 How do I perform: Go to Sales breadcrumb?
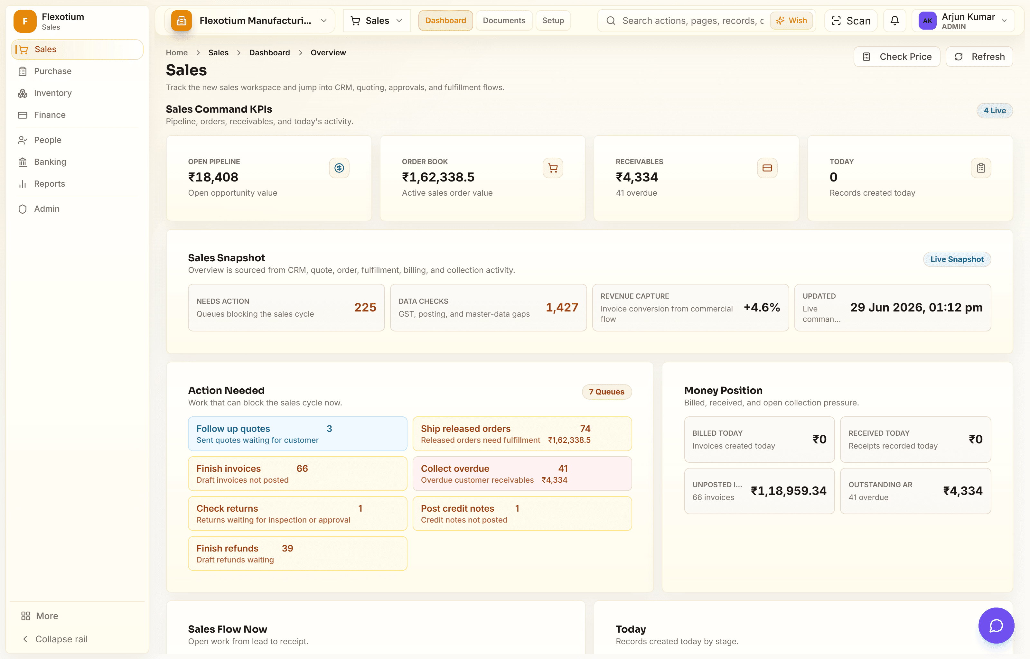coord(218,53)
